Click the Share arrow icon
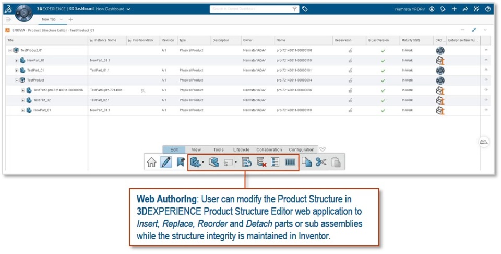 pyautogui.click(x=465, y=9)
